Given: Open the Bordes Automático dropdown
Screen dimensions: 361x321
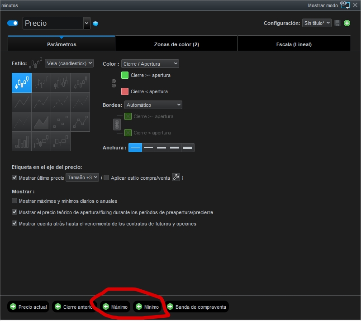Looking at the screenshot, I should pyautogui.click(x=153, y=105).
